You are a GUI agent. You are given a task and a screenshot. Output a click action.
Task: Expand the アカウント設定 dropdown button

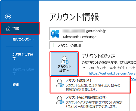(64, 64)
